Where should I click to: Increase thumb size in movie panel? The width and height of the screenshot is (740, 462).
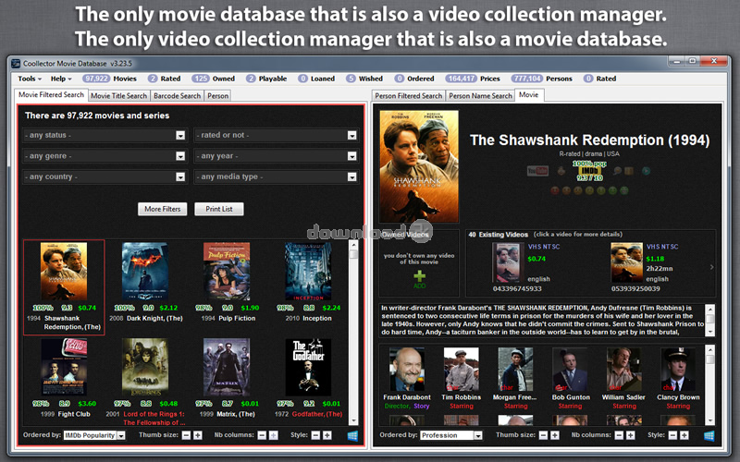pyautogui.click(x=198, y=435)
